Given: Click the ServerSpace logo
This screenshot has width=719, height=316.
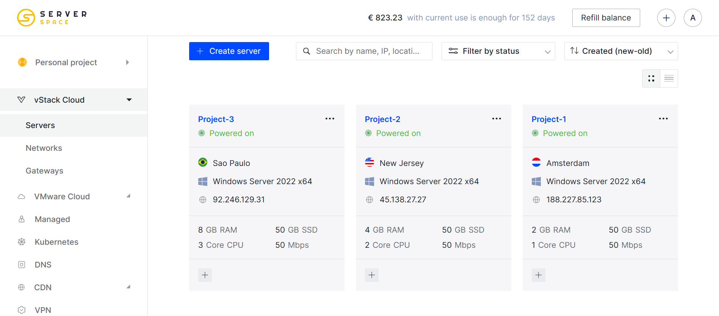Looking at the screenshot, I should [x=52, y=17].
